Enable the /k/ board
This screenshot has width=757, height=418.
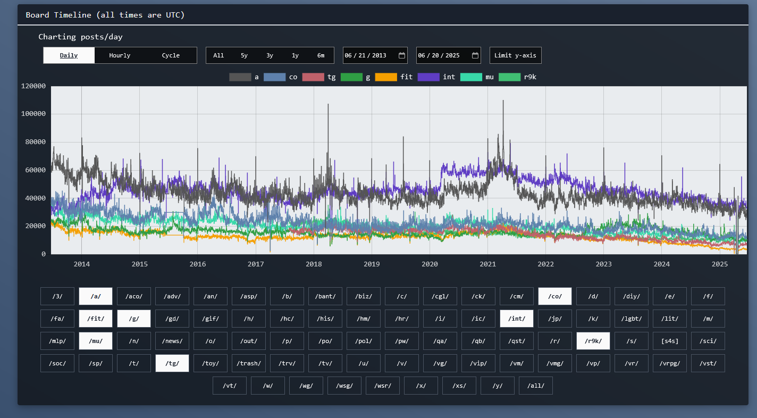pyautogui.click(x=593, y=319)
